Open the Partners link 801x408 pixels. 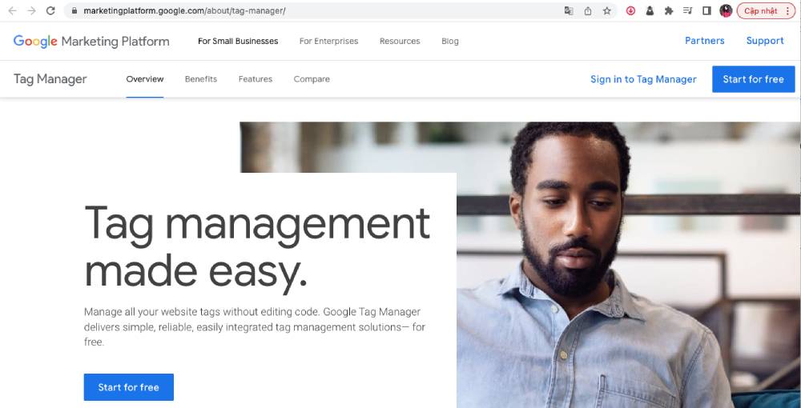click(704, 41)
